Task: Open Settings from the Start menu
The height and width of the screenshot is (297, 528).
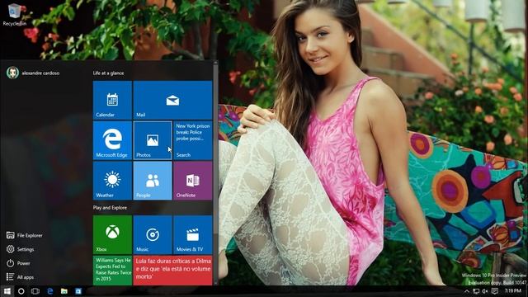Action: (x=20, y=249)
